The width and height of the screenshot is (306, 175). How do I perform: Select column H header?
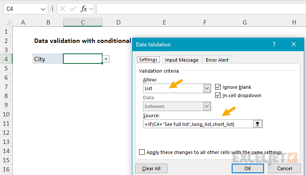point(290,22)
